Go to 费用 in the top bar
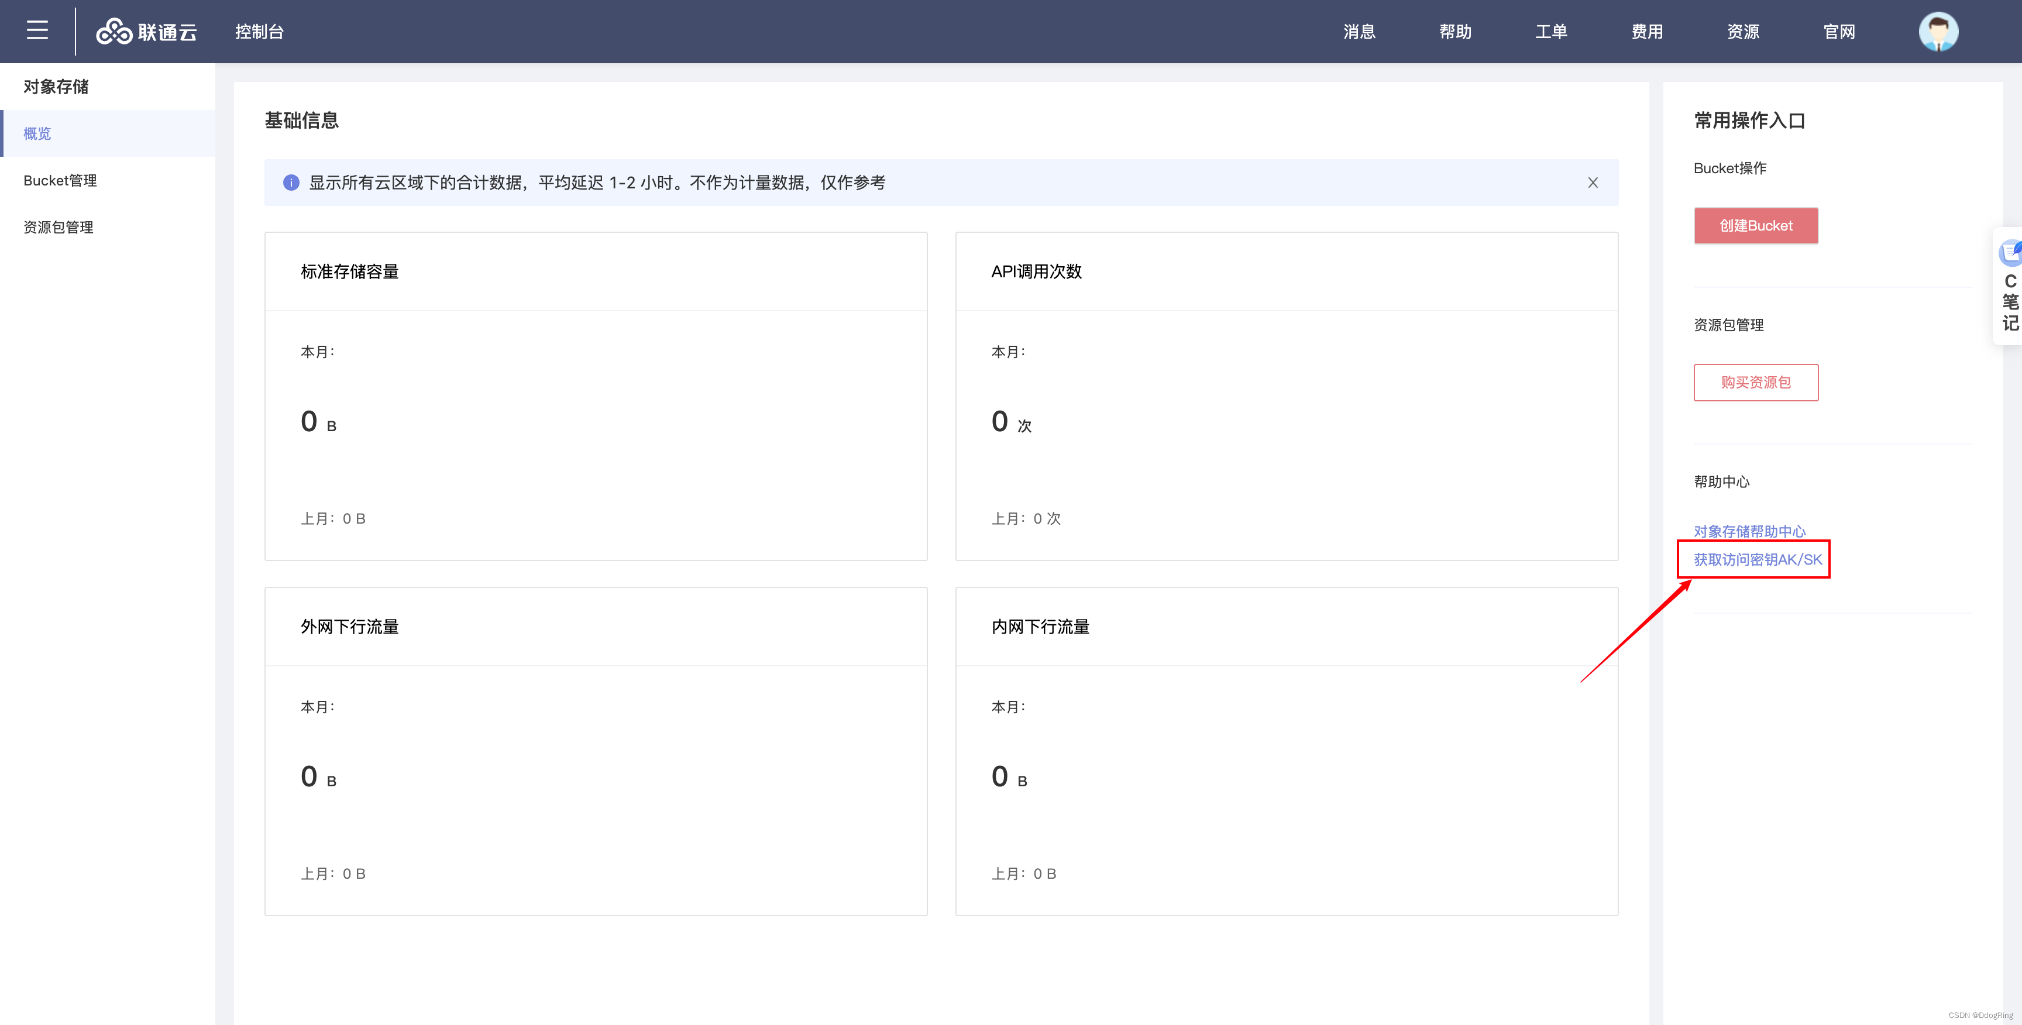The width and height of the screenshot is (2022, 1025). 1647,32
